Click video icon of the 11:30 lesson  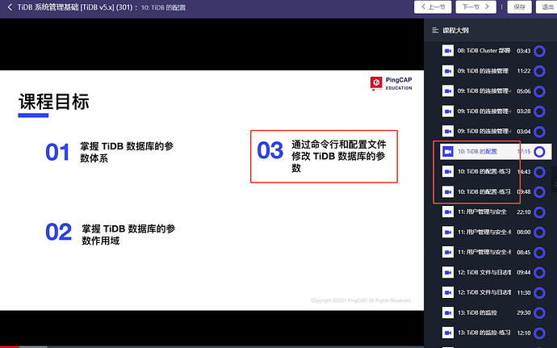(x=447, y=292)
